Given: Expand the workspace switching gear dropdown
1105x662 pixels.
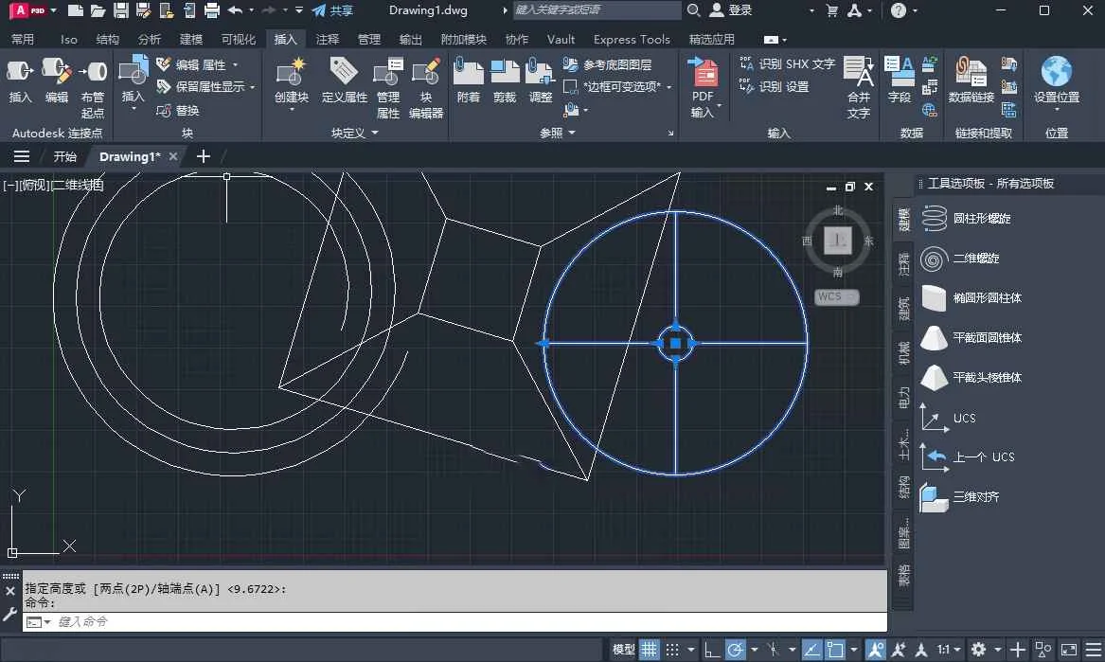Looking at the screenshot, I should click(998, 650).
